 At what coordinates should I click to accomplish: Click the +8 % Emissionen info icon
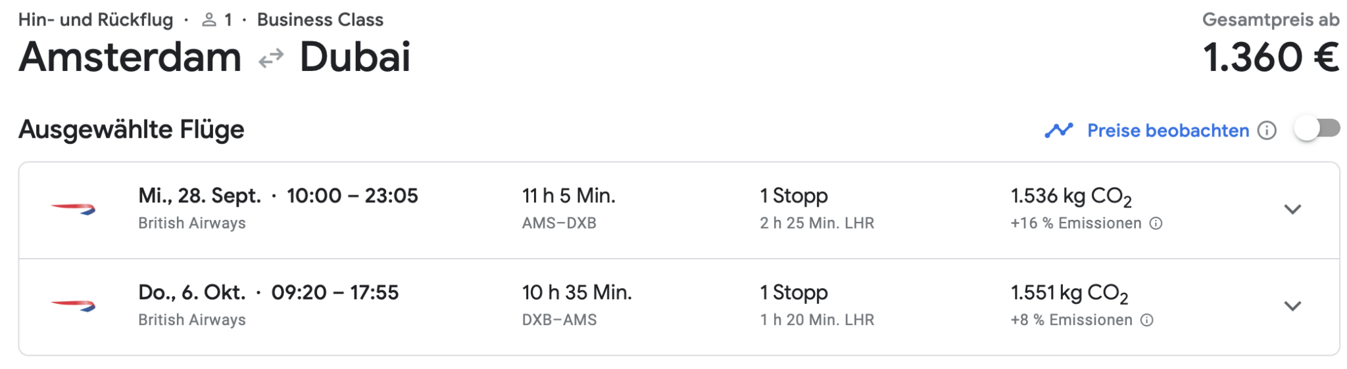pyautogui.click(x=1146, y=320)
